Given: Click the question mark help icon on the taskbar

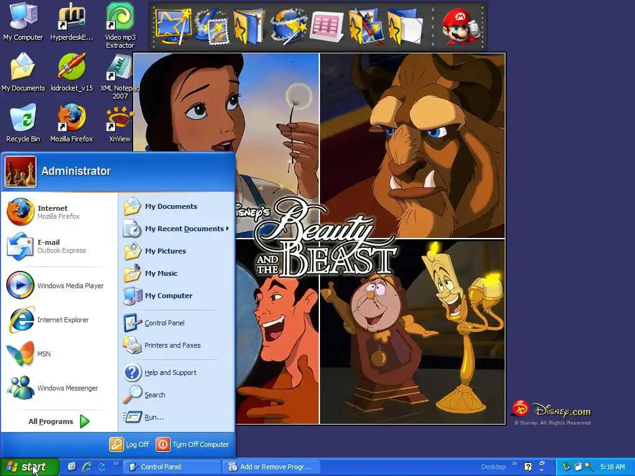Looking at the screenshot, I should tap(528, 467).
